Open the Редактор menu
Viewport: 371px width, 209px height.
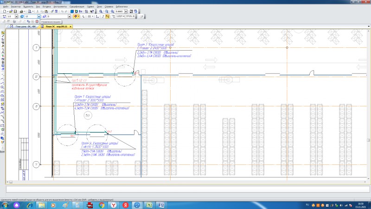click(16, 7)
